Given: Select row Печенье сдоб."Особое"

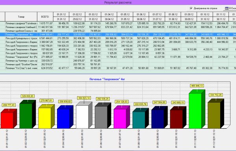Looking at the screenshot, I should click(118, 64).
